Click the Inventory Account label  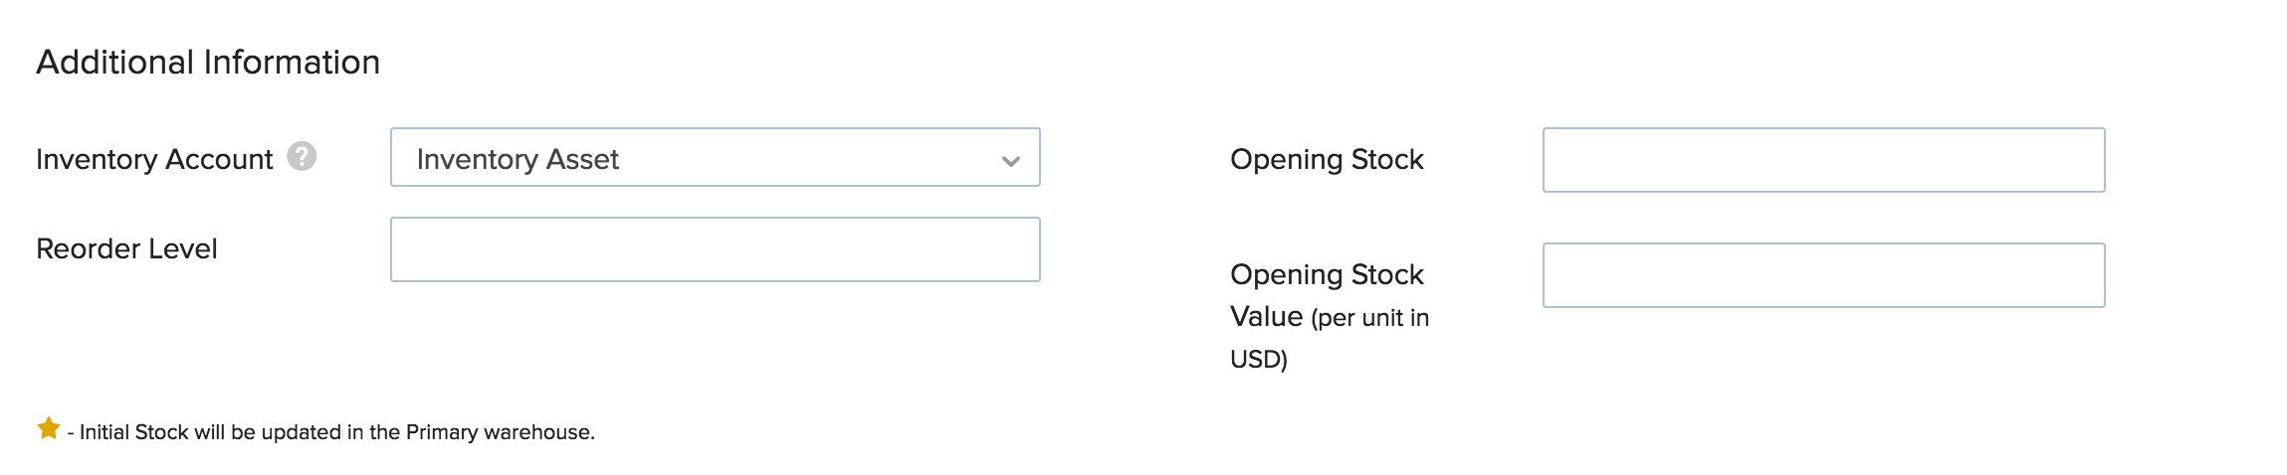click(x=154, y=159)
